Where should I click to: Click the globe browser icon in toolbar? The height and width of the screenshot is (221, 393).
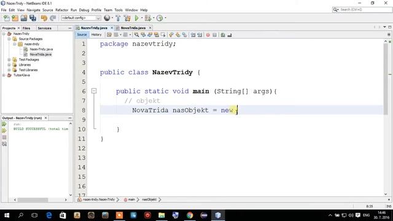(107, 18)
